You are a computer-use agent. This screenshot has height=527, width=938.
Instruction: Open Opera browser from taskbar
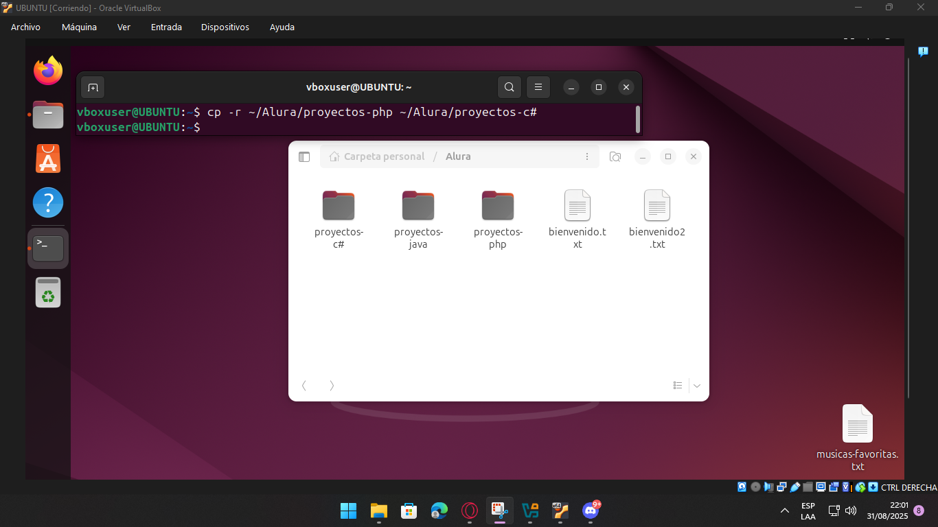click(470, 511)
